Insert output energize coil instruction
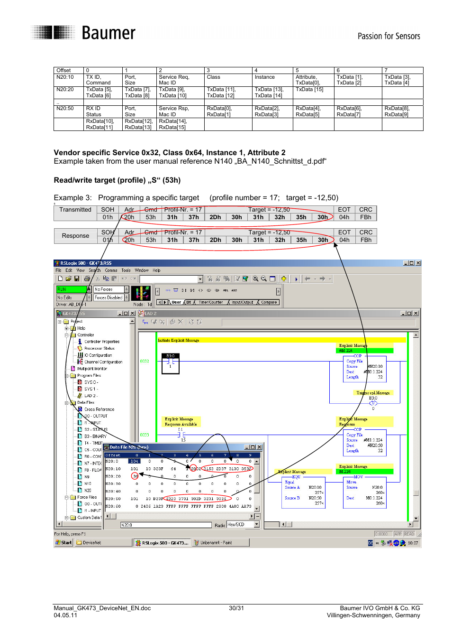The width and height of the screenshot is (452, 641). (200, 290)
